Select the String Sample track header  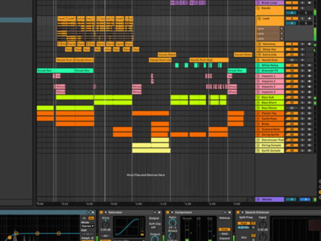click(x=270, y=145)
